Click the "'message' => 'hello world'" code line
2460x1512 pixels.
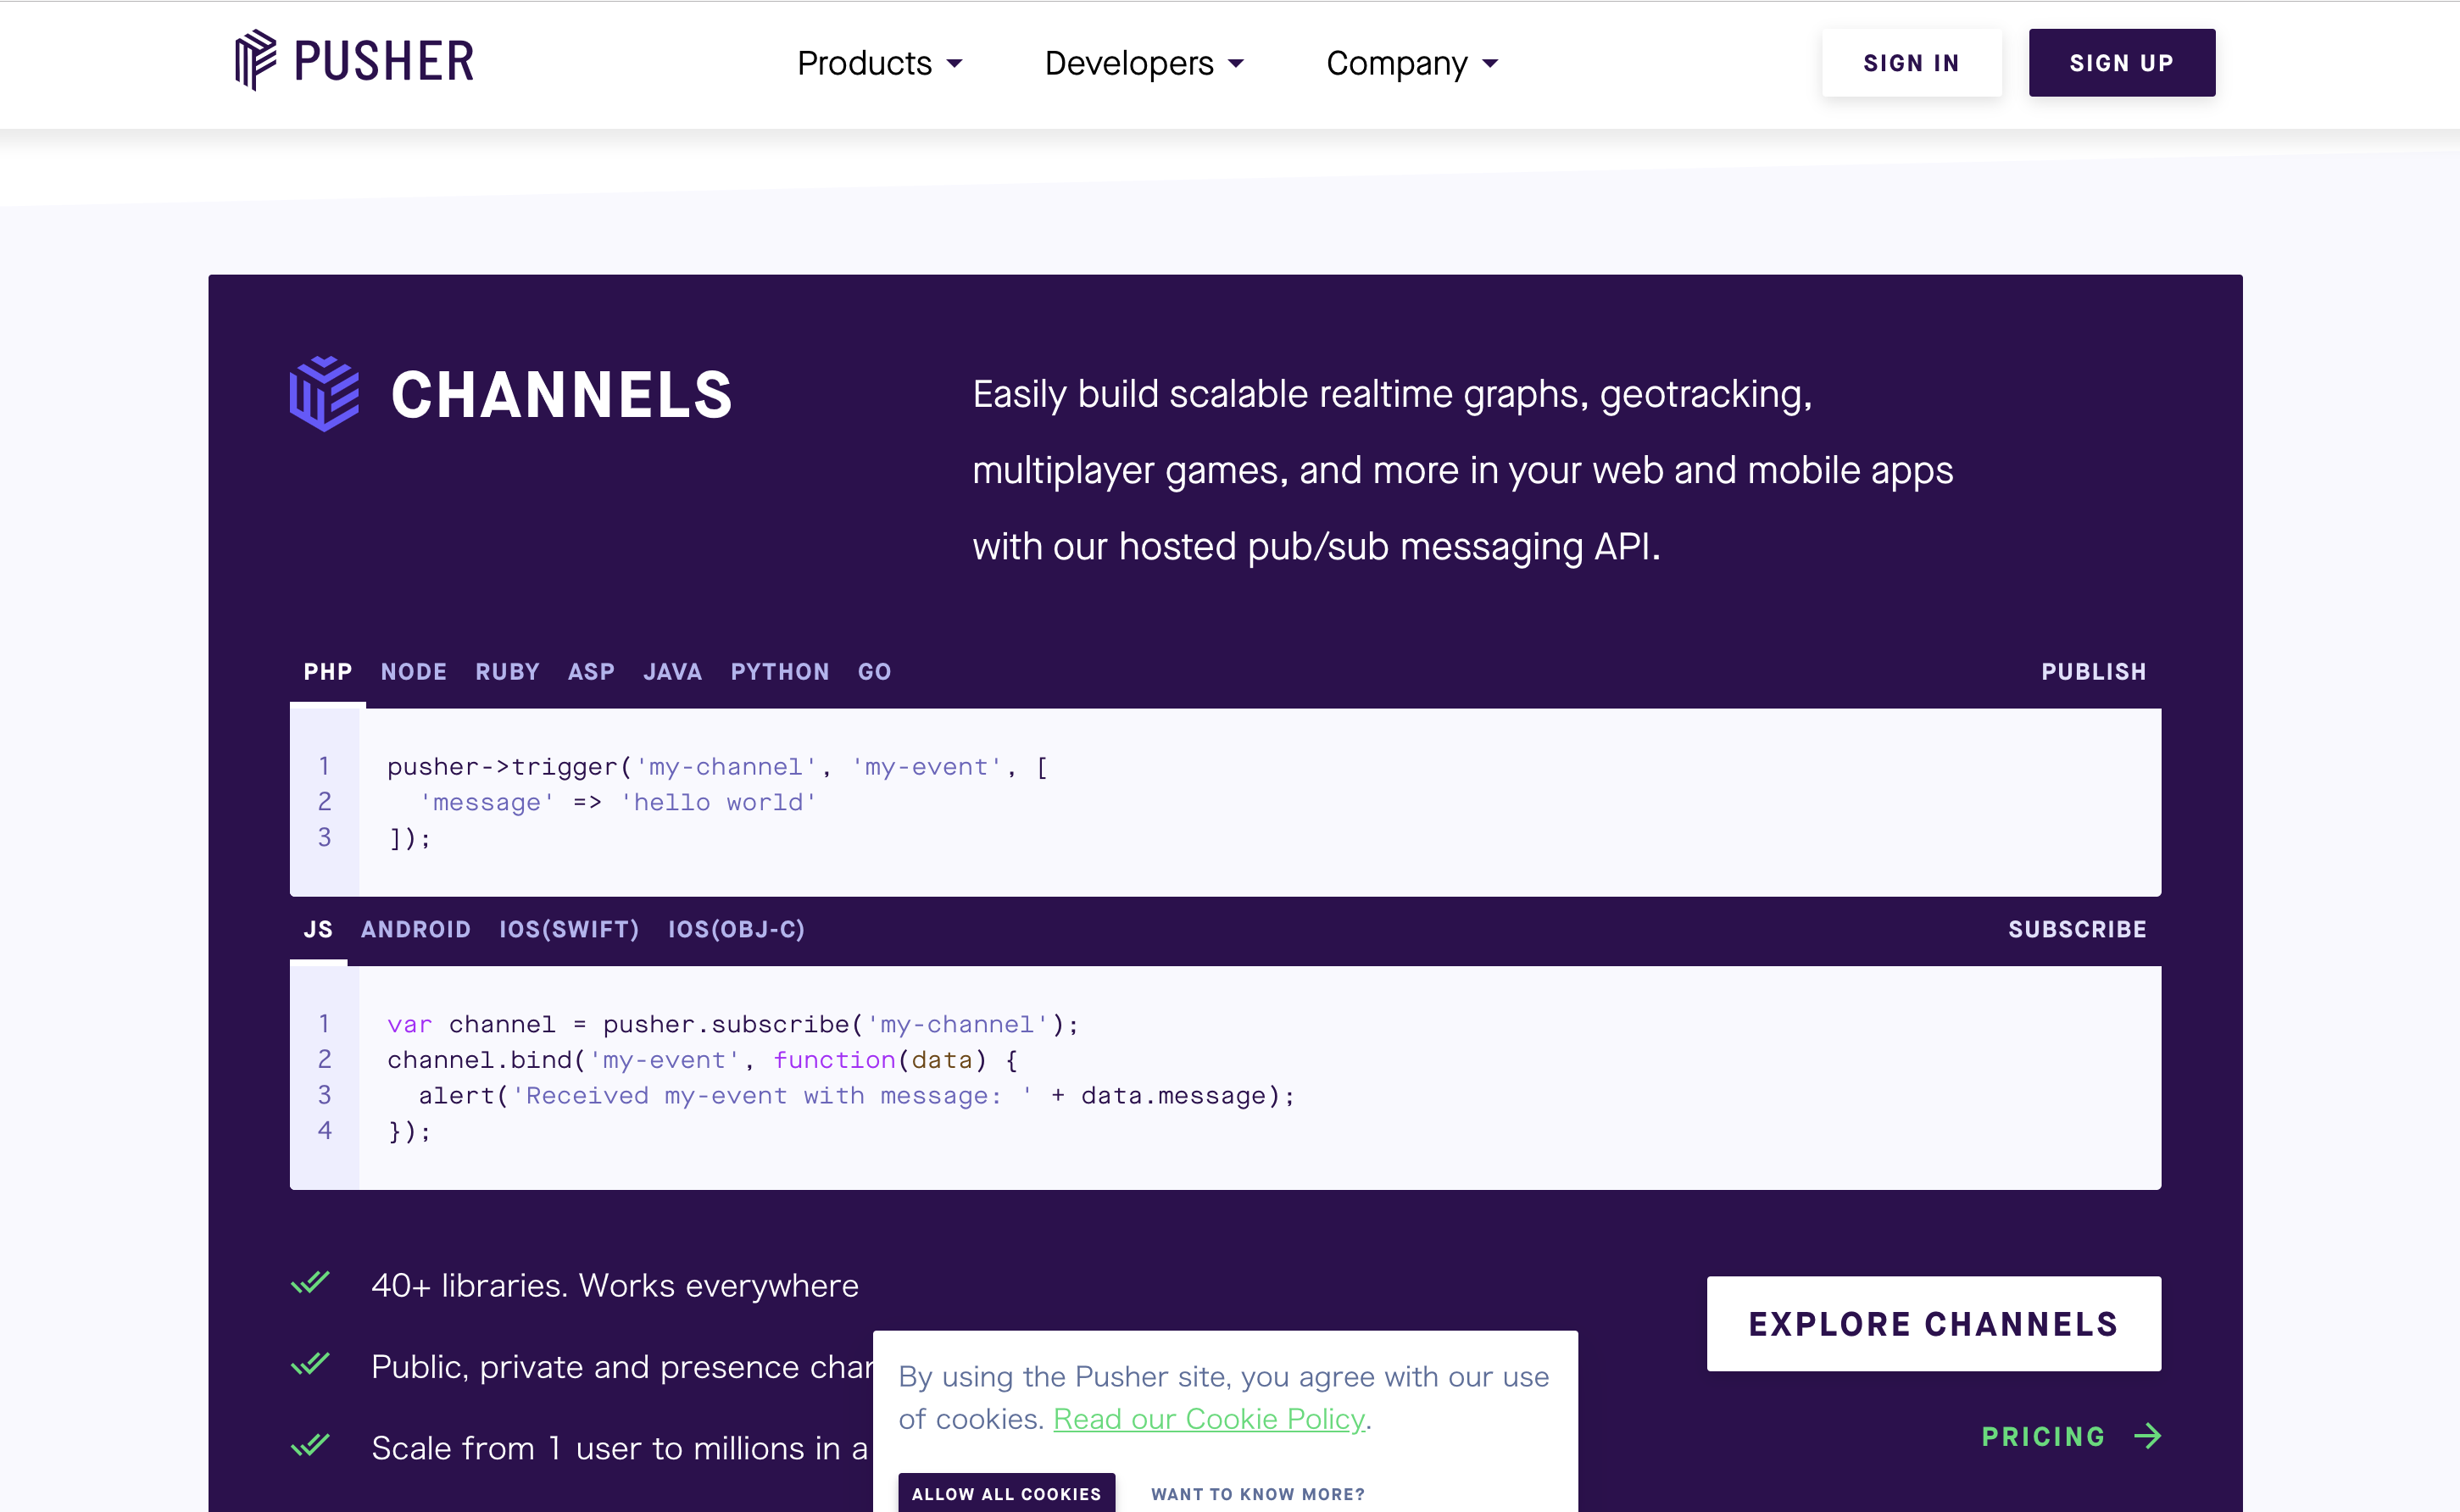tap(618, 803)
